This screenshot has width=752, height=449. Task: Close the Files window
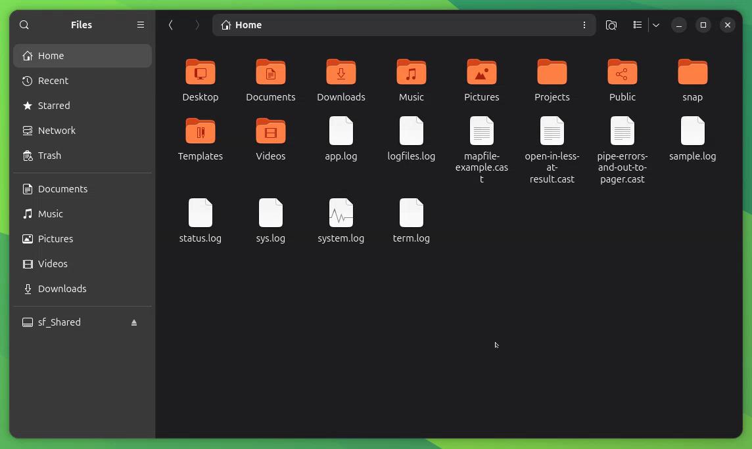coord(728,25)
